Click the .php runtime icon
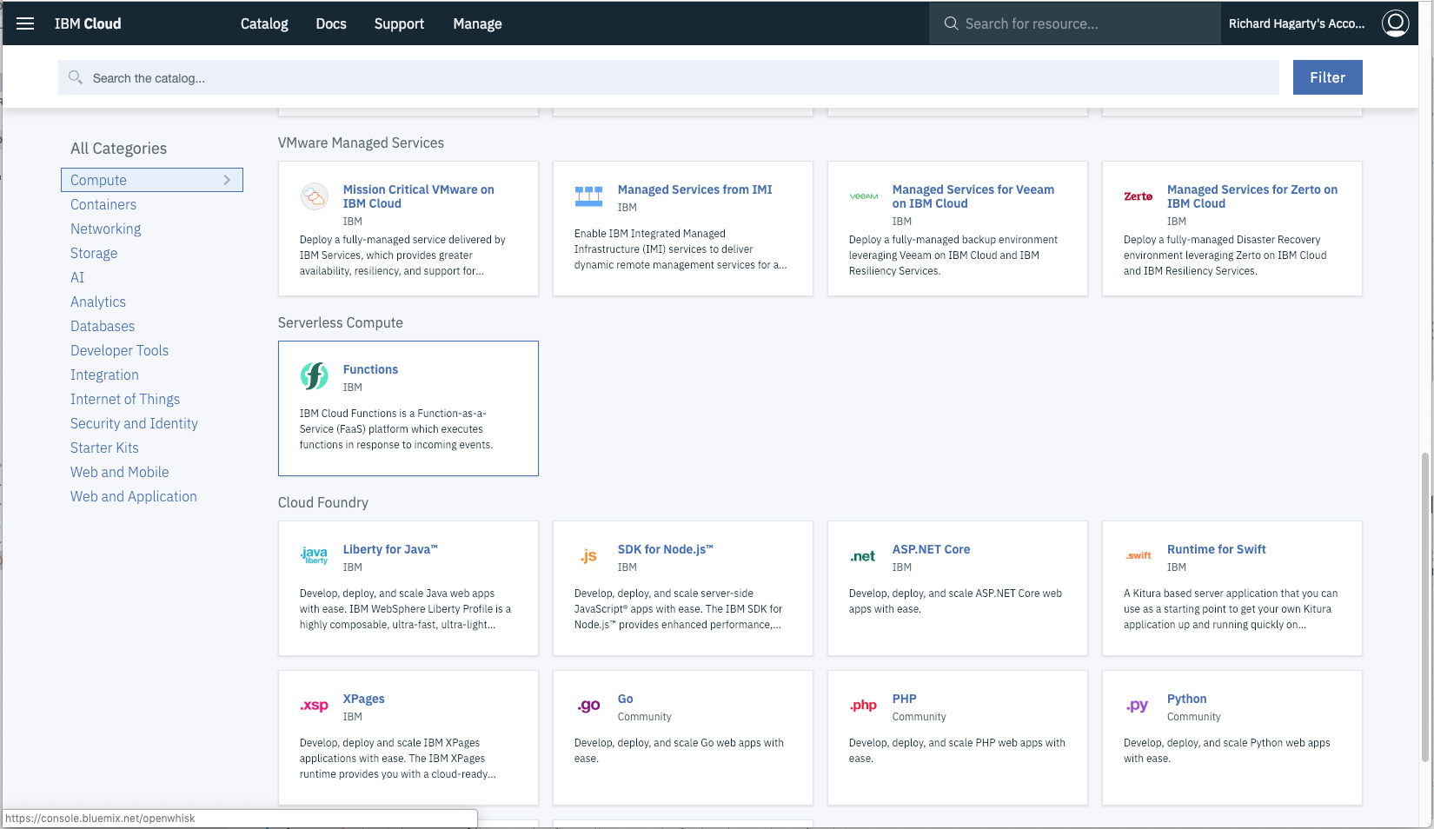 (864, 706)
